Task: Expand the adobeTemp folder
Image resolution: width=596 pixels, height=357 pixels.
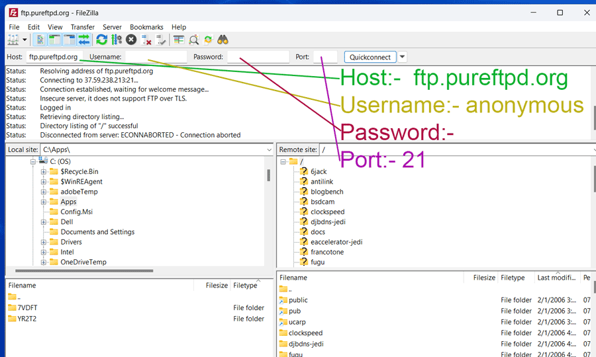Action: (44, 192)
